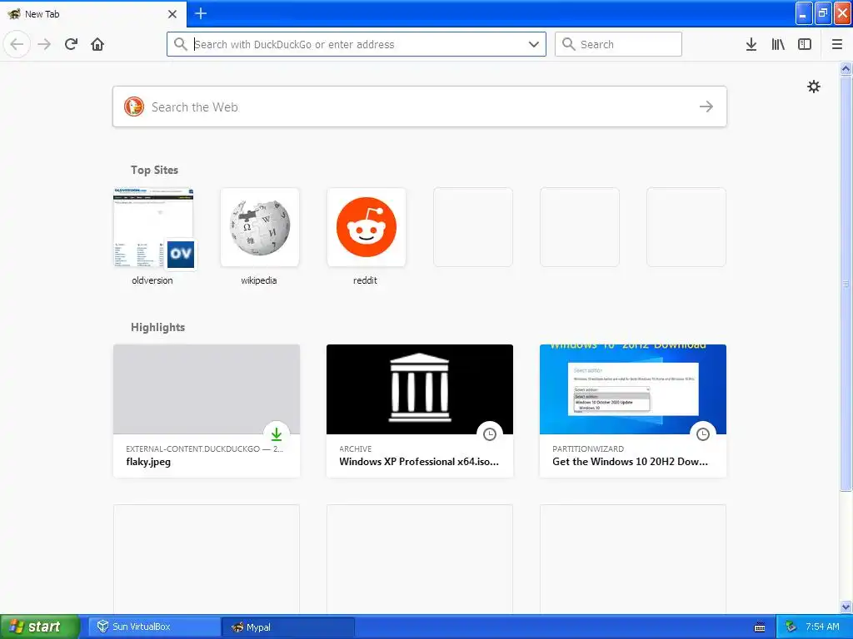This screenshot has height=639, width=853.
Task: Click the Top Sites section heading
Action: (x=154, y=170)
